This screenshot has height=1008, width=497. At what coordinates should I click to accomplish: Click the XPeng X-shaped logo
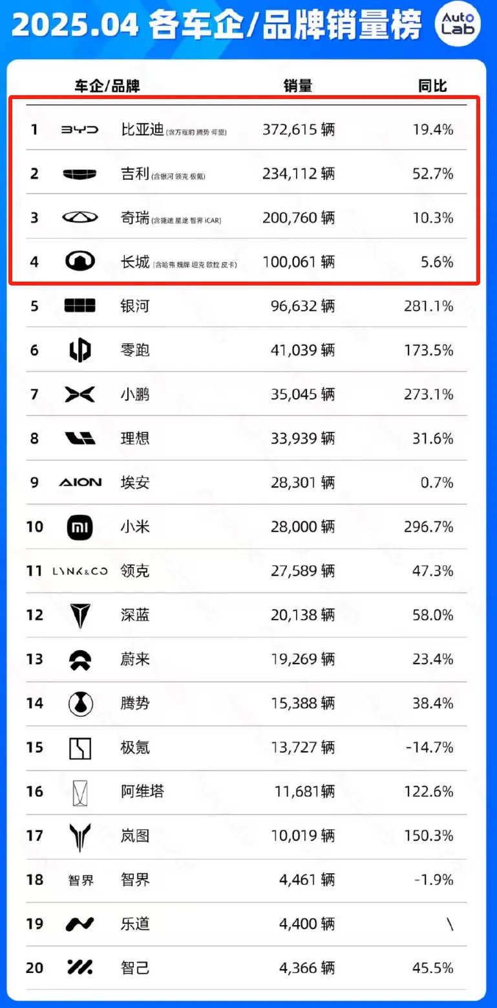(x=79, y=394)
